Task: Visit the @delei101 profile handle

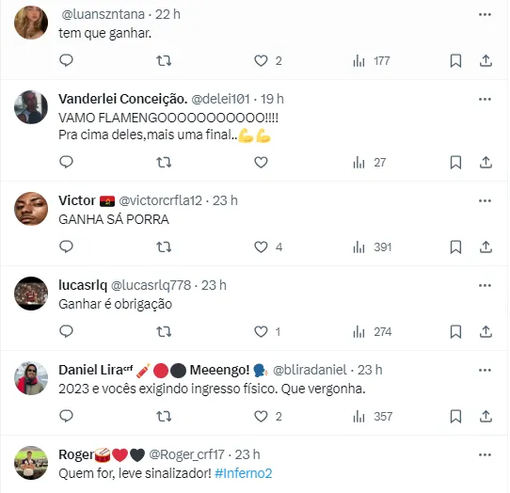Action: pos(220,99)
